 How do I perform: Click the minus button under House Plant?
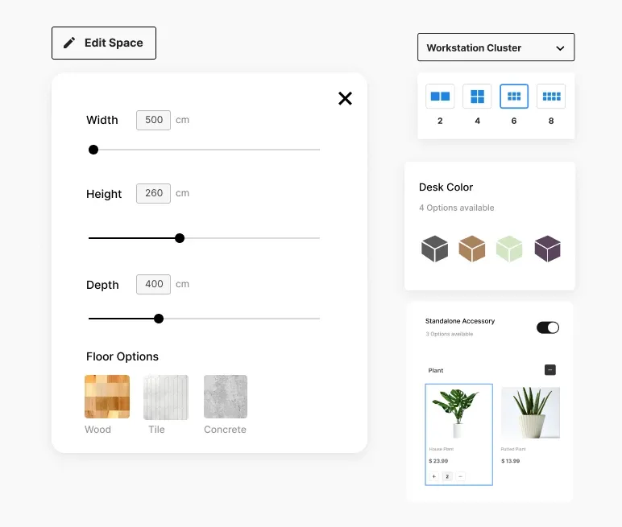point(461,476)
